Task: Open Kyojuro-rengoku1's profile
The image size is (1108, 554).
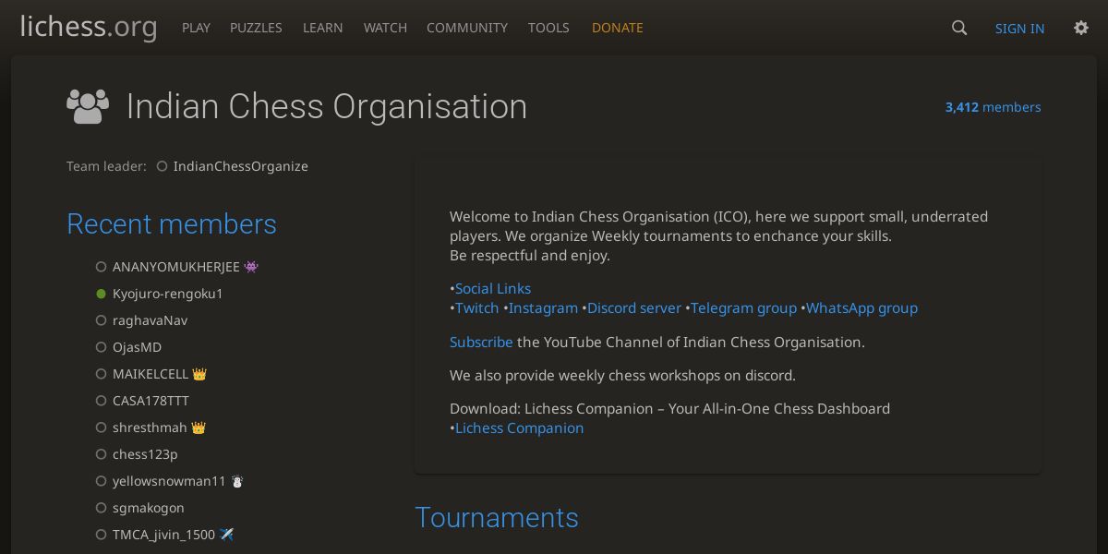Action: click(x=168, y=294)
